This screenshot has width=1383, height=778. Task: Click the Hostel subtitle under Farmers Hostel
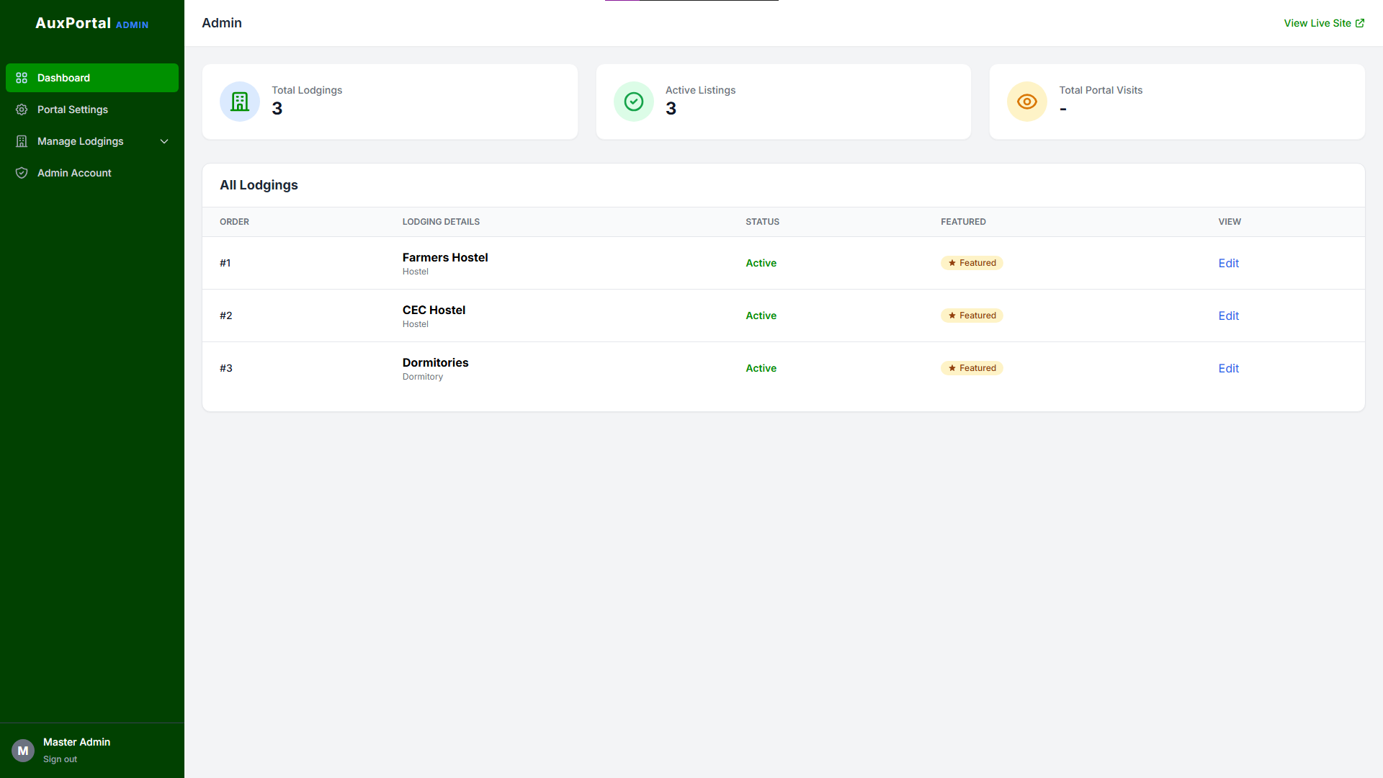pos(416,272)
